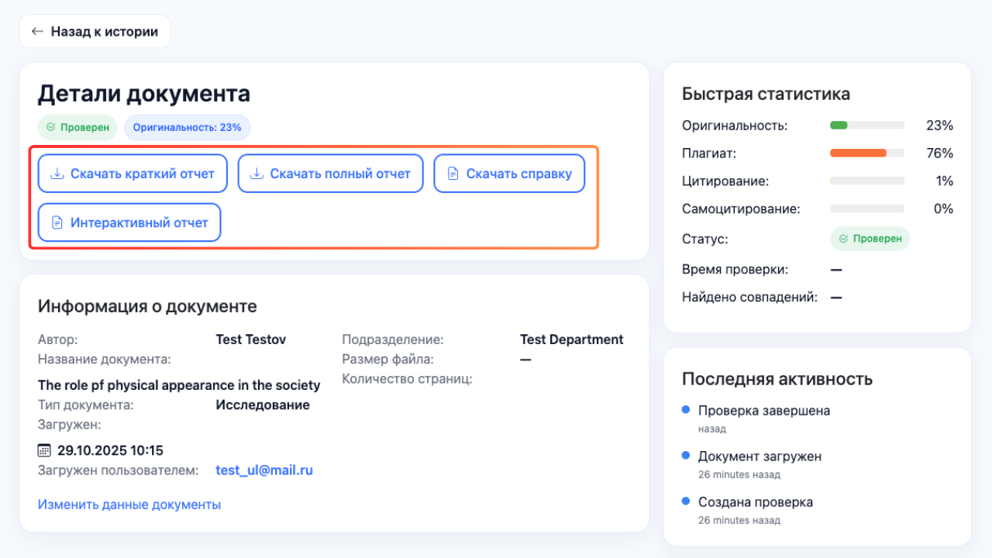The height and width of the screenshot is (558, 992).
Task: Select the 'Оригинальность: 23%' badge
Action: click(187, 127)
